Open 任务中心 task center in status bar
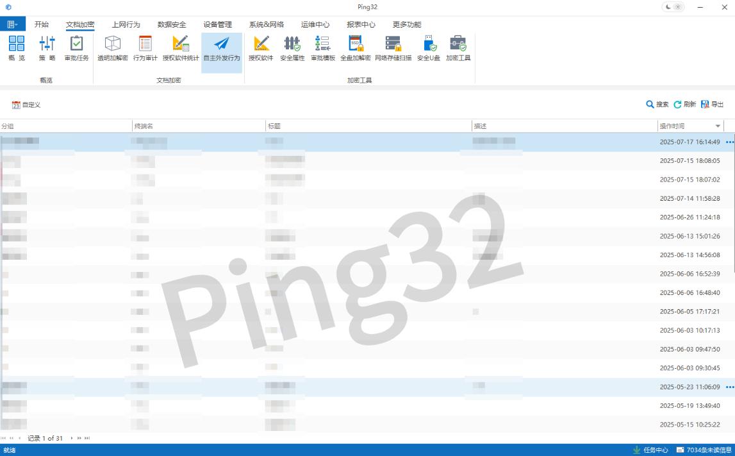This screenshot has width=735, height=456. (650, 450)
